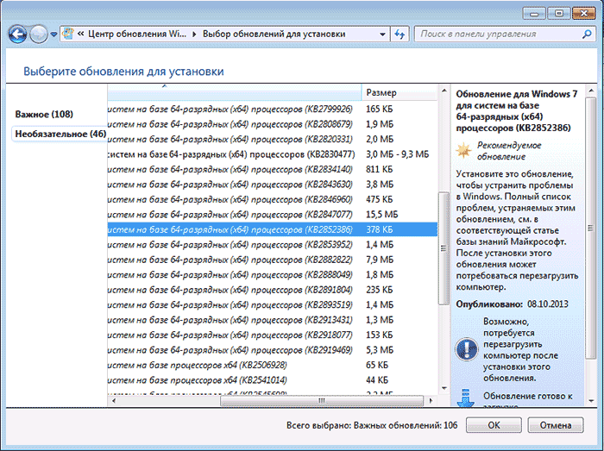
Task: Click the horizontal scrollbar thumb
Action: coord(322,401)
